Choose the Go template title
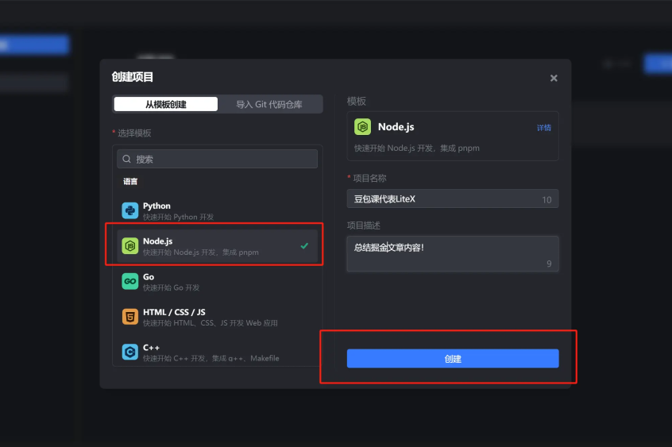 click(x=149, y=277)
